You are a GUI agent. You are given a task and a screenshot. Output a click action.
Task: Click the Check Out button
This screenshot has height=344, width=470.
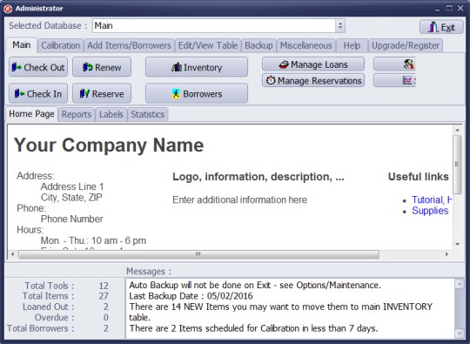pyautogui.click(x=38, y=67)
